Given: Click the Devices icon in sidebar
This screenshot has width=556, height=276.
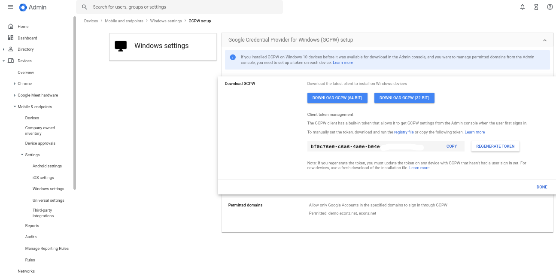Looking at the screenshot, I should click(x=11, y=61).
